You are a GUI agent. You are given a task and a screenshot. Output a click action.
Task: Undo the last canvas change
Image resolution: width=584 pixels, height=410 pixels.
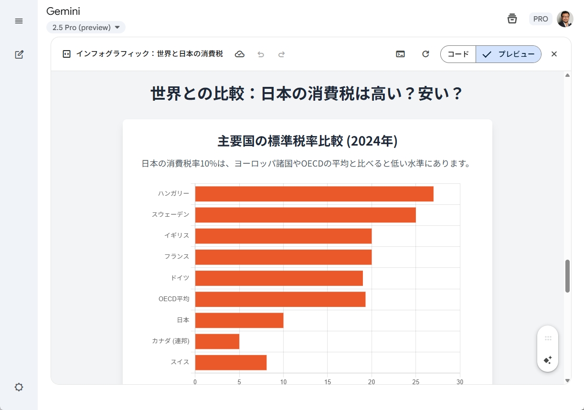(261, 54)
